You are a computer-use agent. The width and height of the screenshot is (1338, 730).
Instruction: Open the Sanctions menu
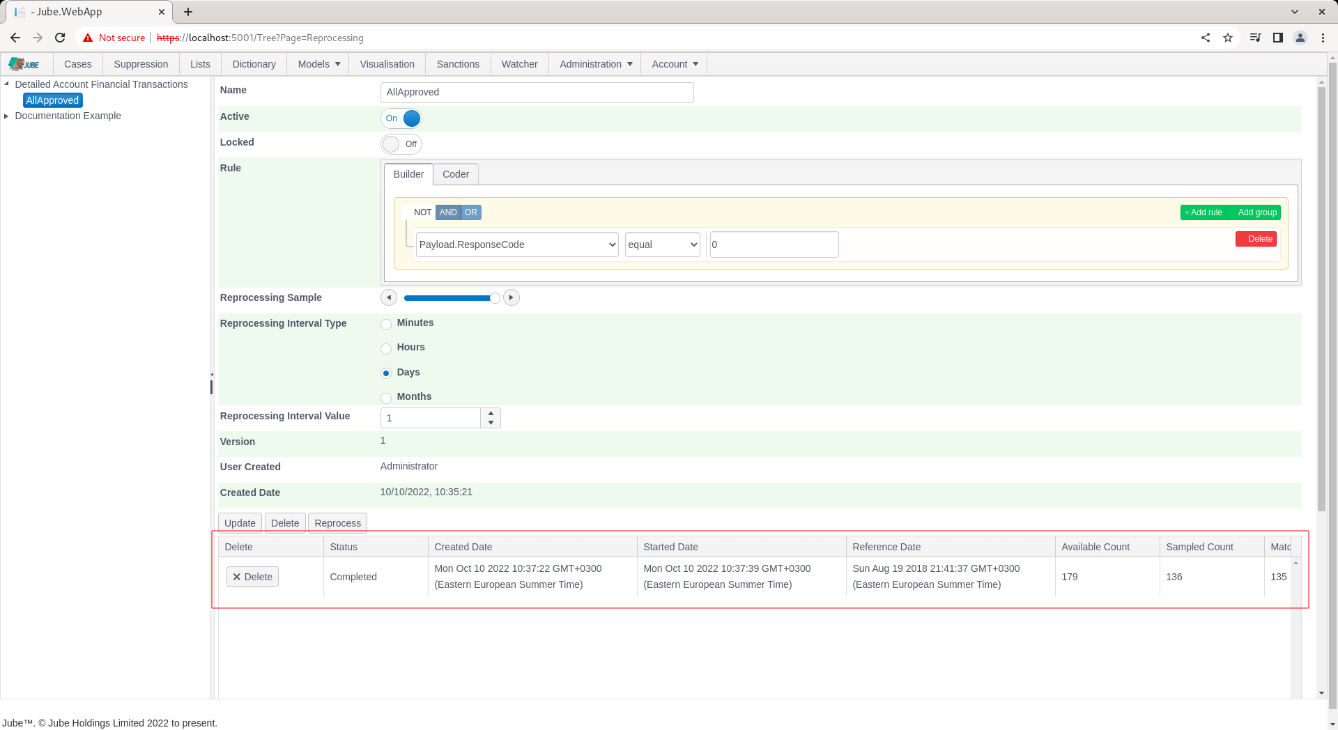point(458,64)
